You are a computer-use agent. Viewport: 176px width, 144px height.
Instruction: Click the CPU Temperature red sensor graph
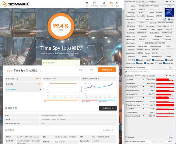coord(165,112)
